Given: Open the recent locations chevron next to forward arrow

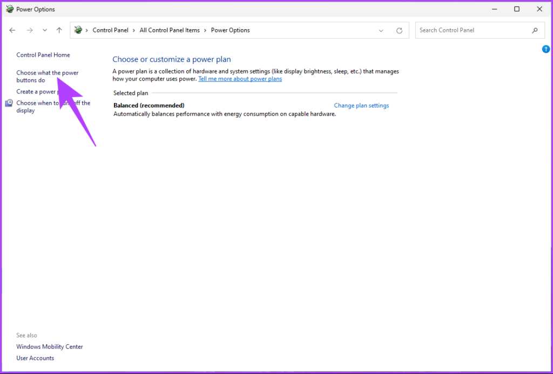Looking at the screenshot, I should [44, 30].
